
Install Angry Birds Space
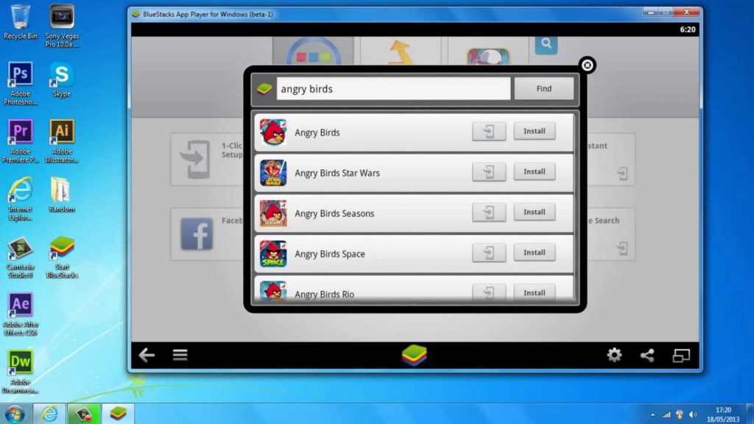click(535, 252)
